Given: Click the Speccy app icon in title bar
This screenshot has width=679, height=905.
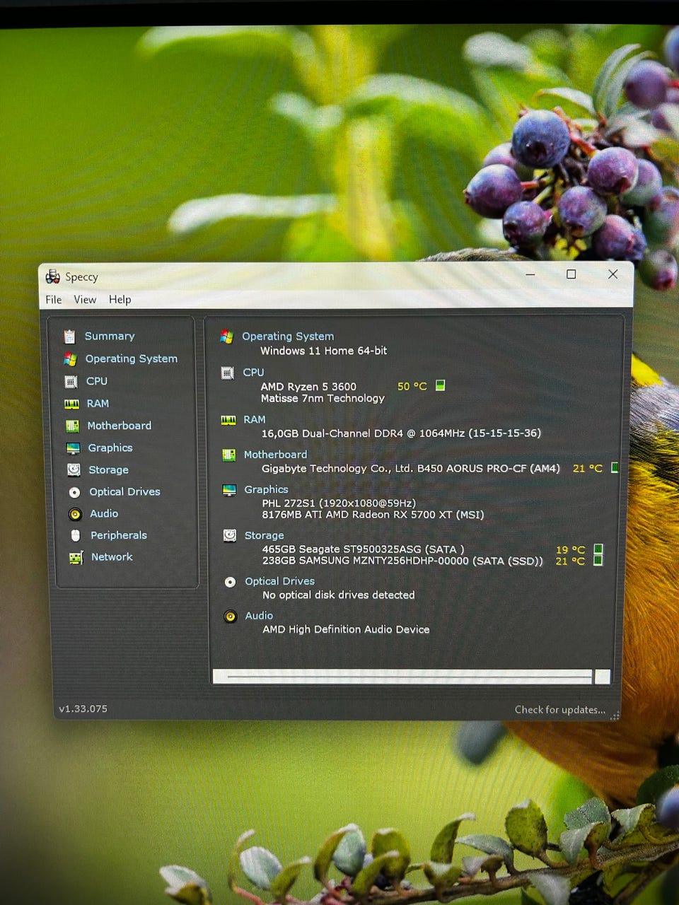Looking at the screenshot, I should (53, 276).
